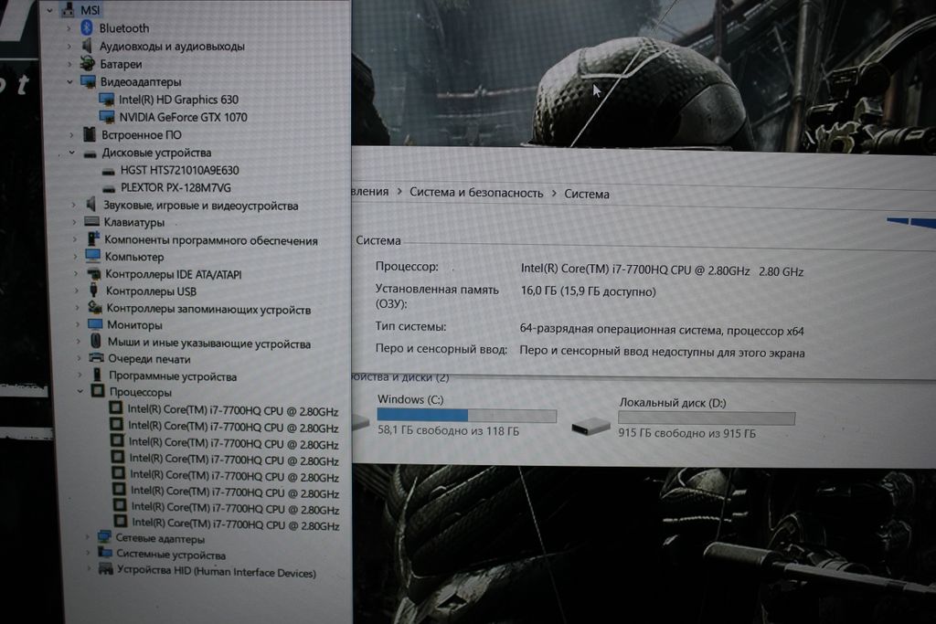Click the Очереди печати printer icon
936x624 pixels.
click(x=96, y=359)
